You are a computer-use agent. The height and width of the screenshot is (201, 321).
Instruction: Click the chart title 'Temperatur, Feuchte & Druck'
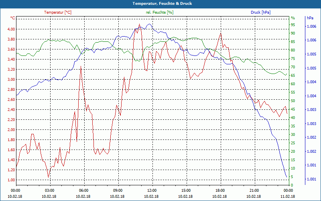[162, 4]
